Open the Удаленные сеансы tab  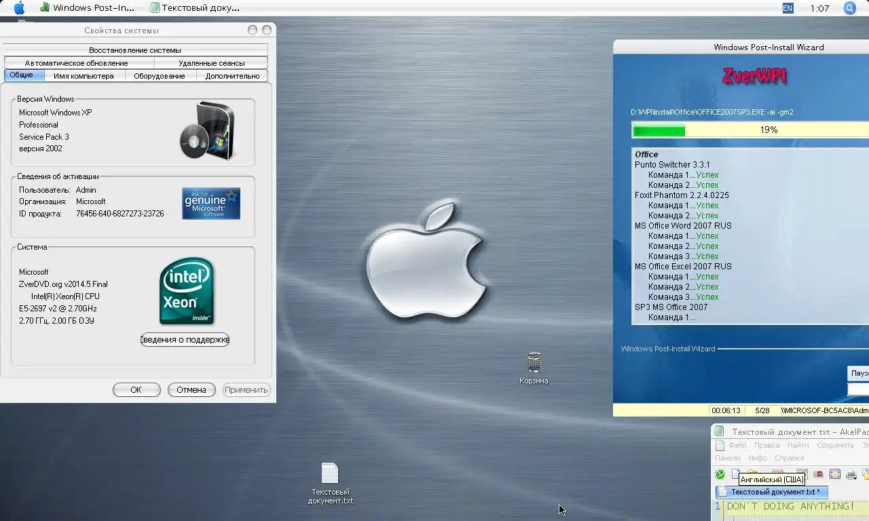(x=211, y=63)
